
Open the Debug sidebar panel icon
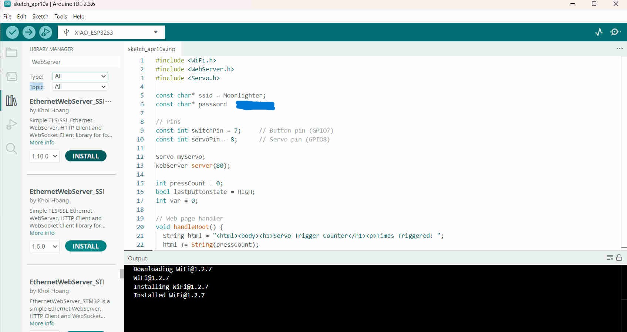coord(11,125)
